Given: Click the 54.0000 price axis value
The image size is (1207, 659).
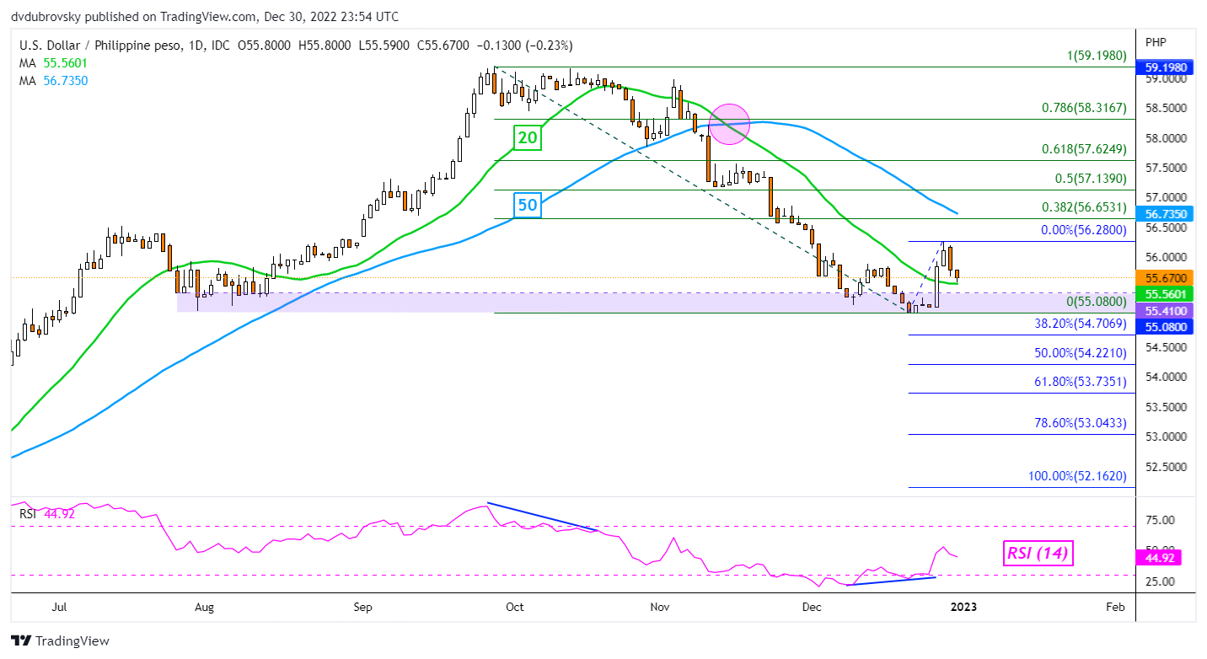Looking at the screenshot, I should (1164, 377).
